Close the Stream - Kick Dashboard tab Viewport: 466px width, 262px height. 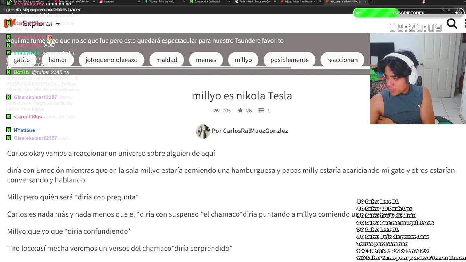230,1
